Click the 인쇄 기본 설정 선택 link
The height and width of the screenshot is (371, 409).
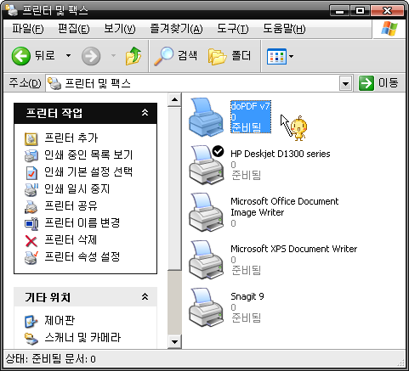tap(88, 171)
